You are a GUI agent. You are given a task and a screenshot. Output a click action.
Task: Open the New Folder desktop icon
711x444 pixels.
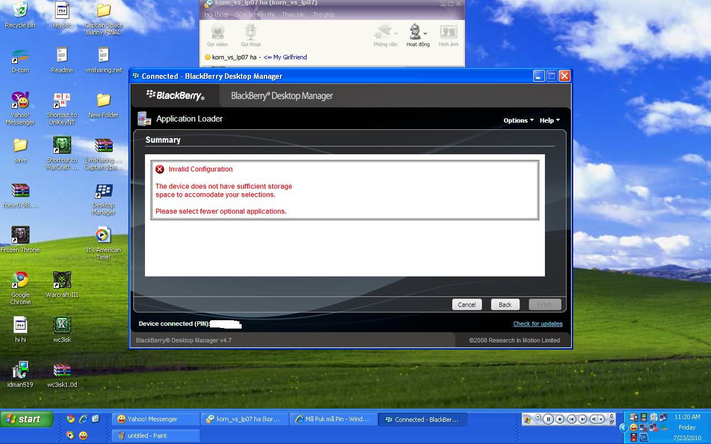(103, 105)
